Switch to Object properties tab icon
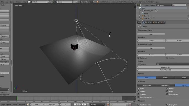 tap(154, 22)
